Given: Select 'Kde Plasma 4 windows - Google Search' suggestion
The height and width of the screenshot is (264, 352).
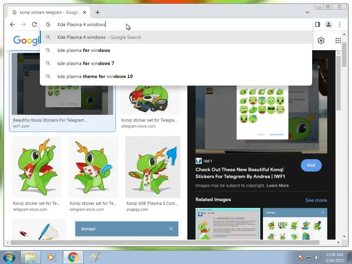Looking at the screenshot, I should click(176, 37).
